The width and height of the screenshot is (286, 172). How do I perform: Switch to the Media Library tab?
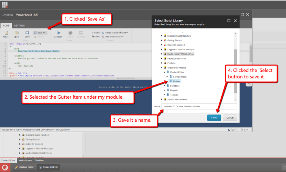pos(25,160)
